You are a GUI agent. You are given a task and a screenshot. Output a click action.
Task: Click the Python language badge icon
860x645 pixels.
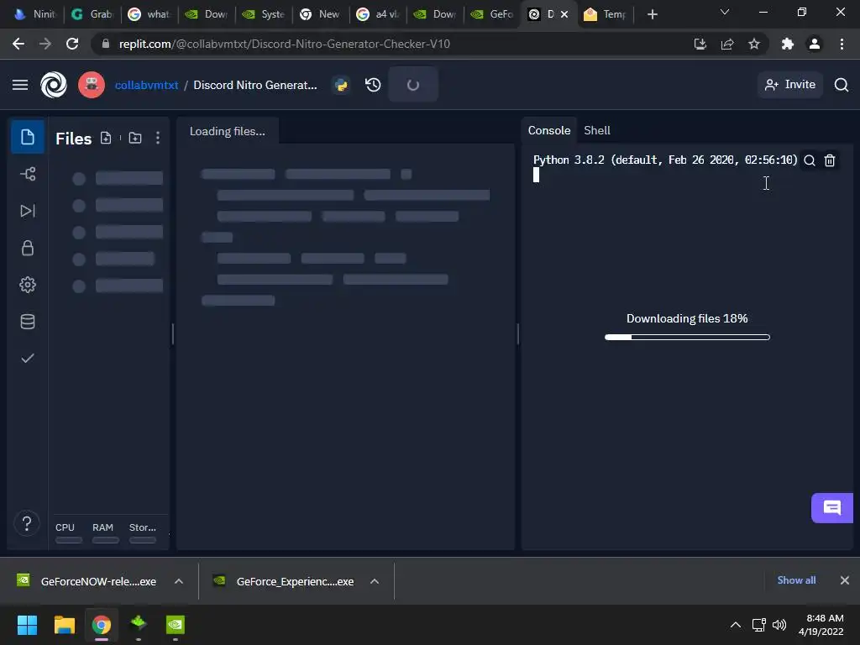coord(341,85)
